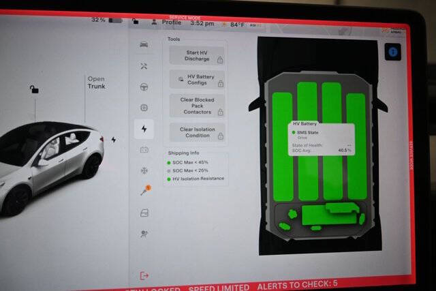Tap the blue info icon beside battery view
The image size is (436, 291).
(392, 52)
